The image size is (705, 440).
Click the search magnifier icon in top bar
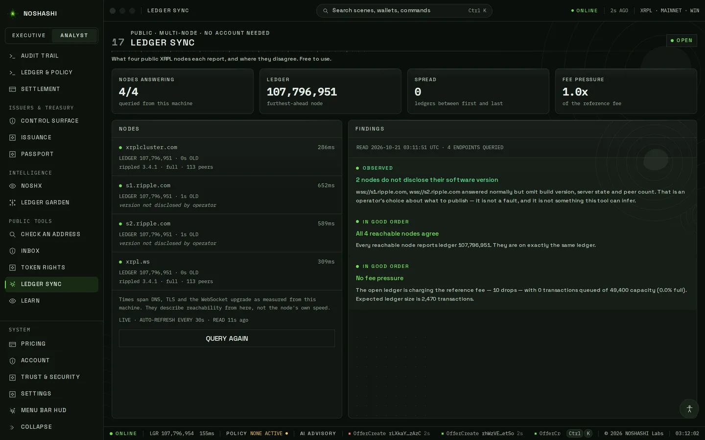pyautogui.click(x=326, y=11)
